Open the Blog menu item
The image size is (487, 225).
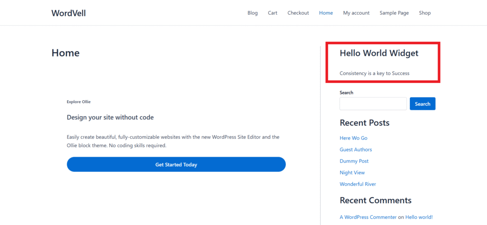click(x=253, y=13)
